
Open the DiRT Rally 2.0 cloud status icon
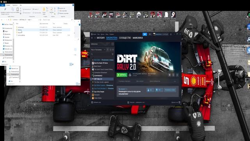coord(130,75)
